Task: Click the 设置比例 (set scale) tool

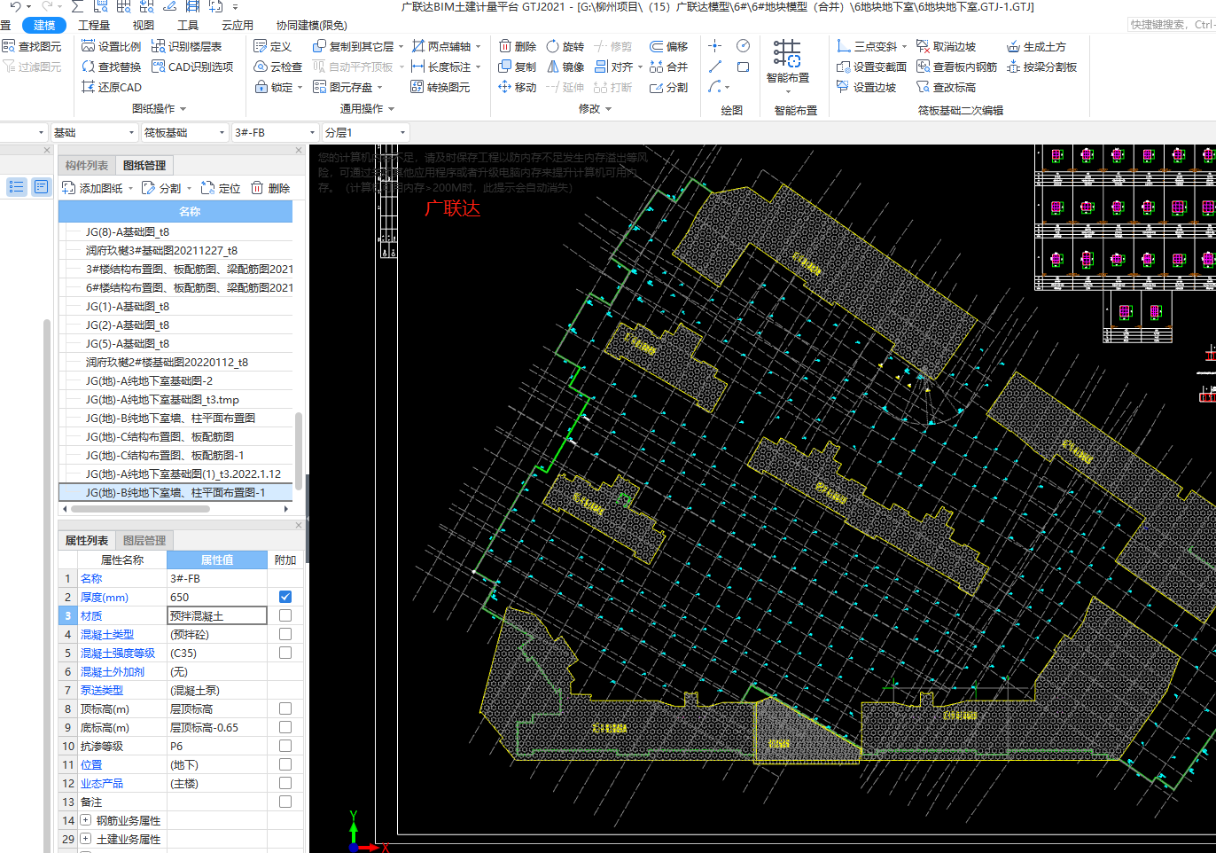Action: [x=111, y=46]
